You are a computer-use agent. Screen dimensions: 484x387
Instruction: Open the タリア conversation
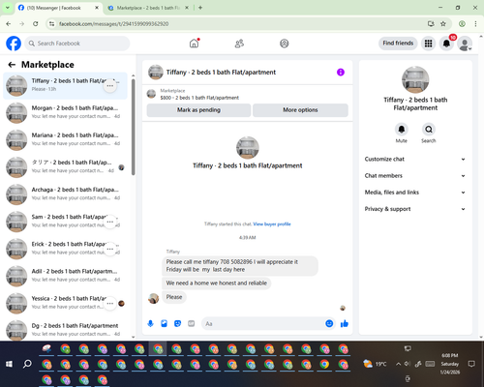[x=65, y=167]
